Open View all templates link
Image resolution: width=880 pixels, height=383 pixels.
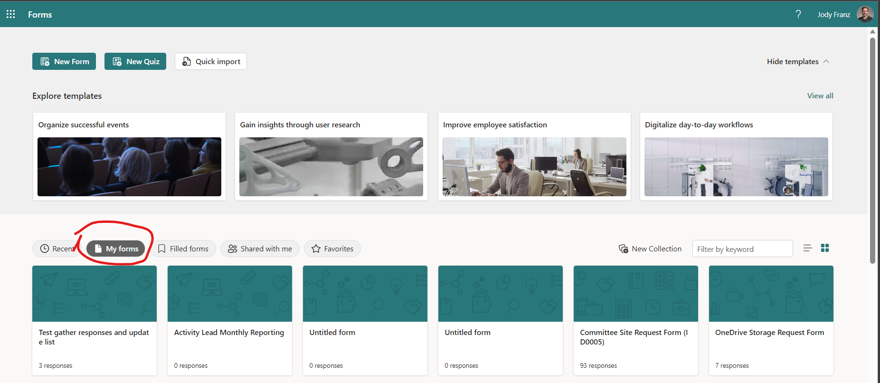pyautogui.click(x=820, y=96)
